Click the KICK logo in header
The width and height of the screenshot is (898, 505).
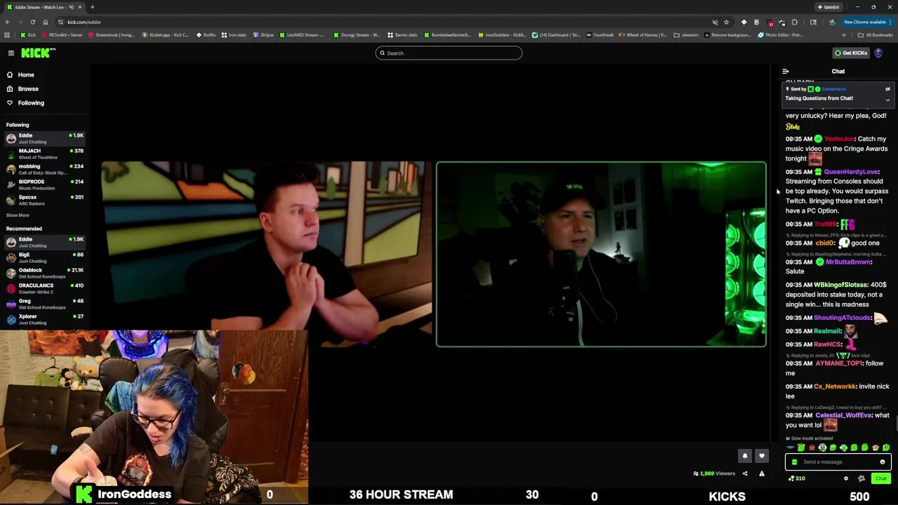(x=37, y=53)
